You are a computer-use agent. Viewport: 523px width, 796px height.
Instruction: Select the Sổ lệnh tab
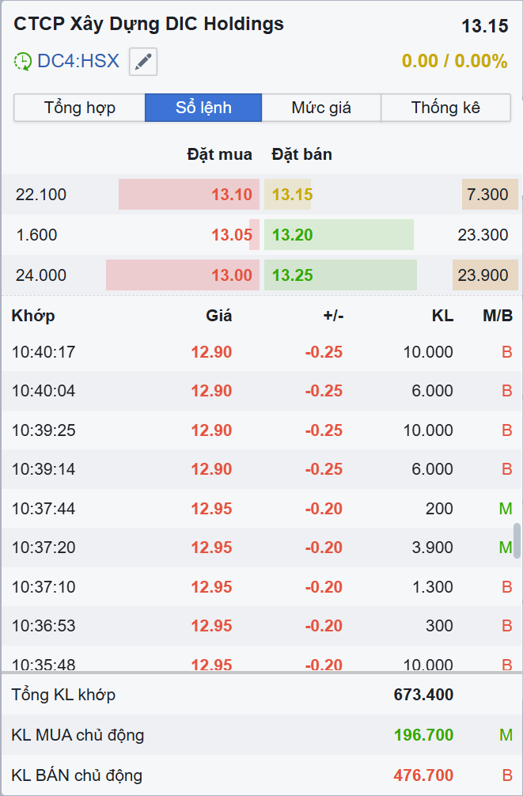[203, 108]
